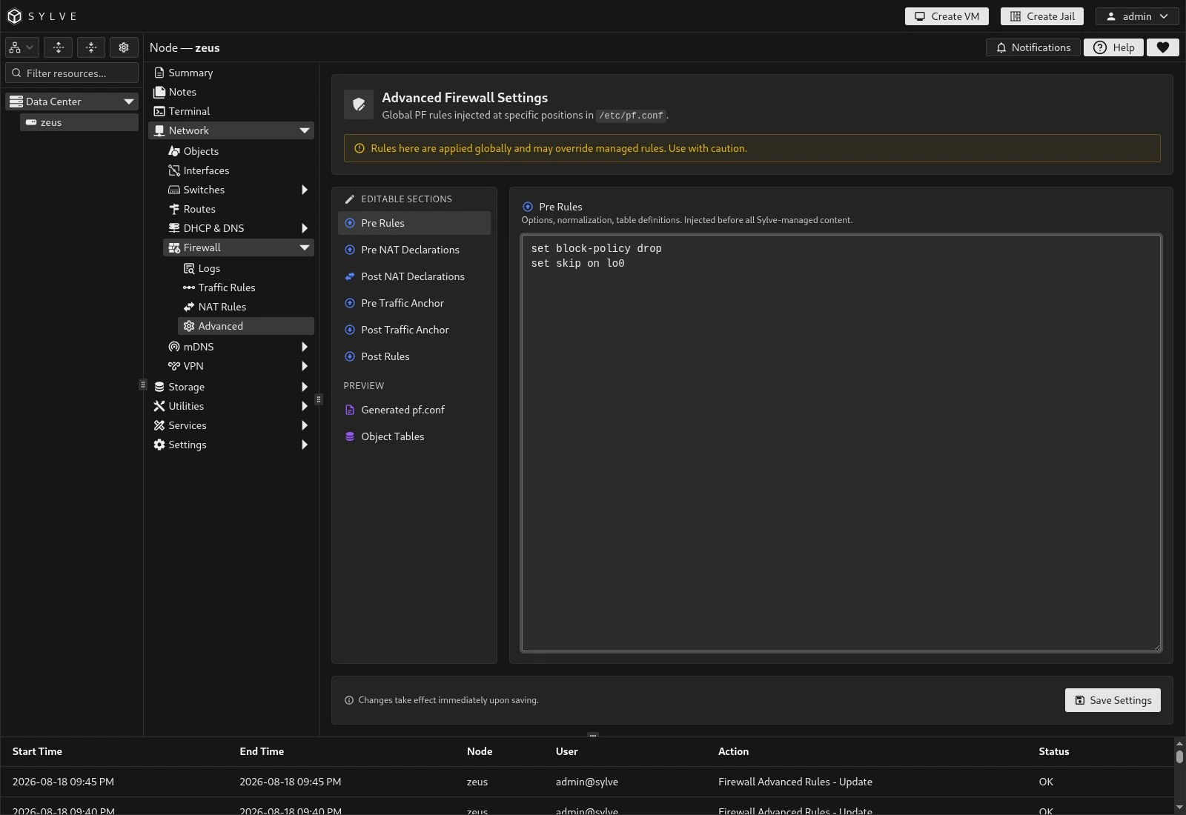Click the mDNS broadcast icon
Image resolution: width=1186 pixels, height=815 pixels.
click(x=174, y=347)
